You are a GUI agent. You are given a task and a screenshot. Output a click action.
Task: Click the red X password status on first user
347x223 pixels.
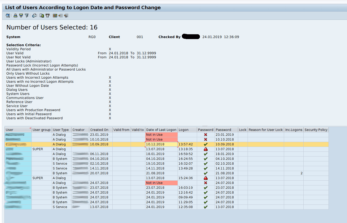pos(206,134)
